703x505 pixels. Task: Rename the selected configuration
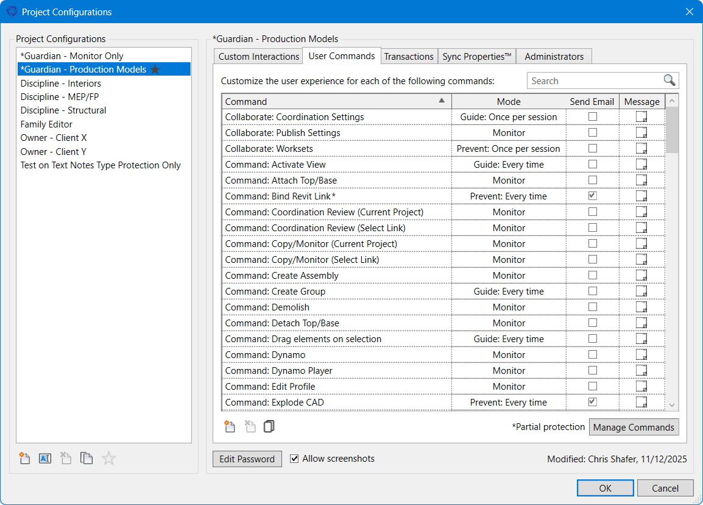44,458
